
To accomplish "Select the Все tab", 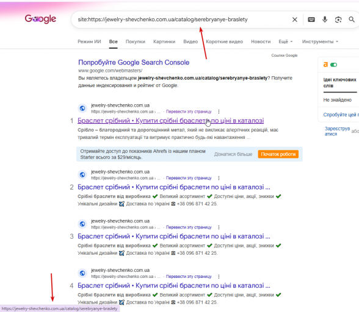I will point(114,41).
